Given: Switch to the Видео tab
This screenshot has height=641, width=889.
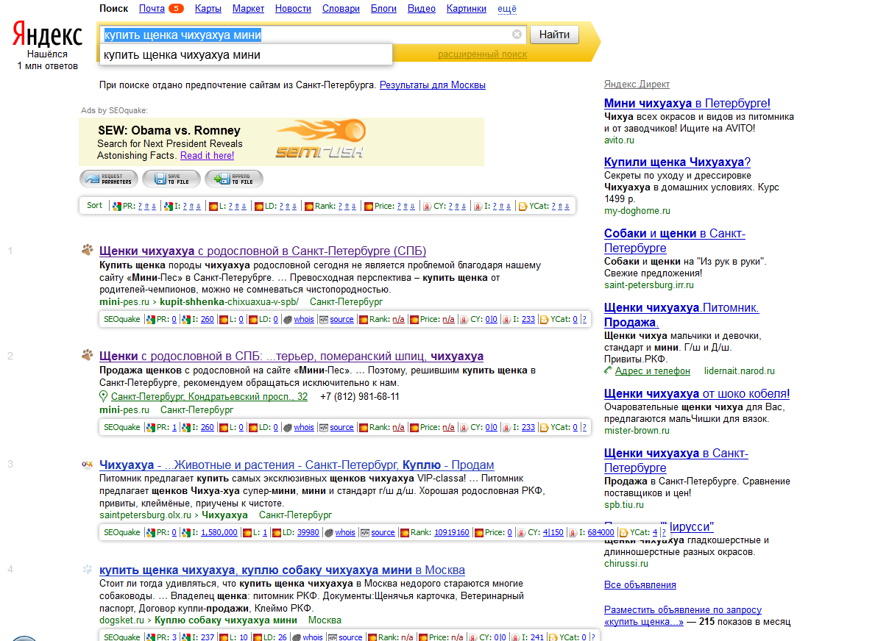Looking at the screenshot, I should (x=422, y=9).
